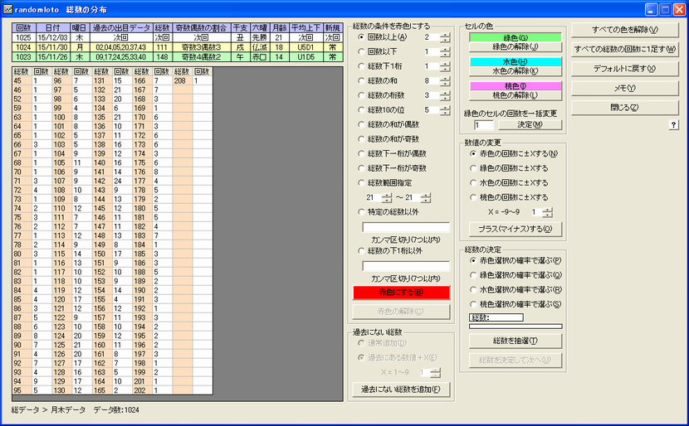Screen dimensions: 689x426
Task: Click 水色の解除(K) button
Action: pos(516,70)
